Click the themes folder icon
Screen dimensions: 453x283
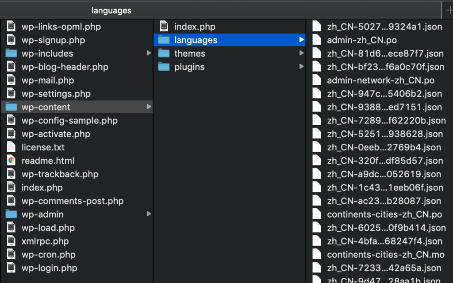point(164,53)
